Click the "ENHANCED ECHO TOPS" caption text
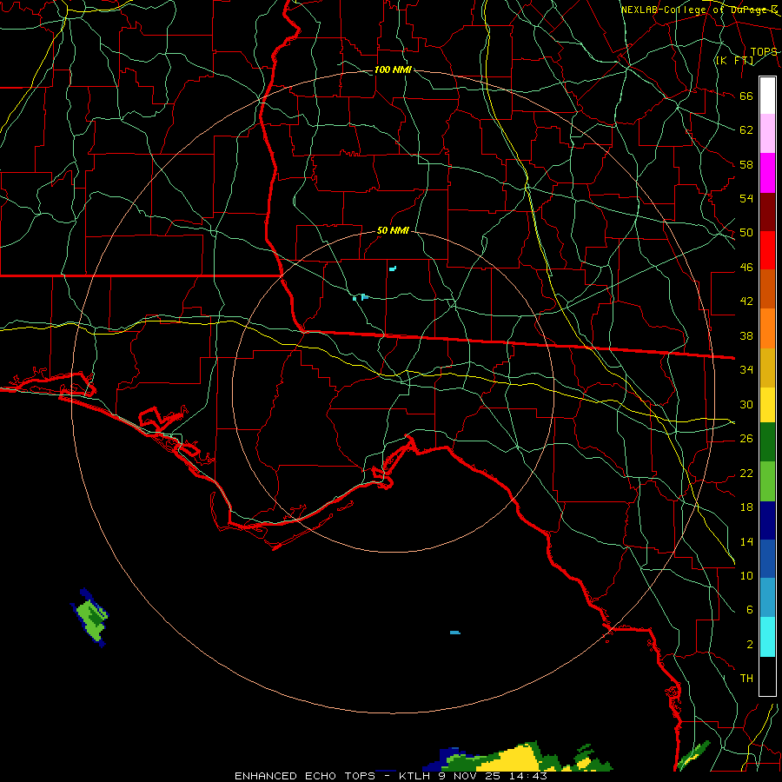 click(x=305, y=776)
